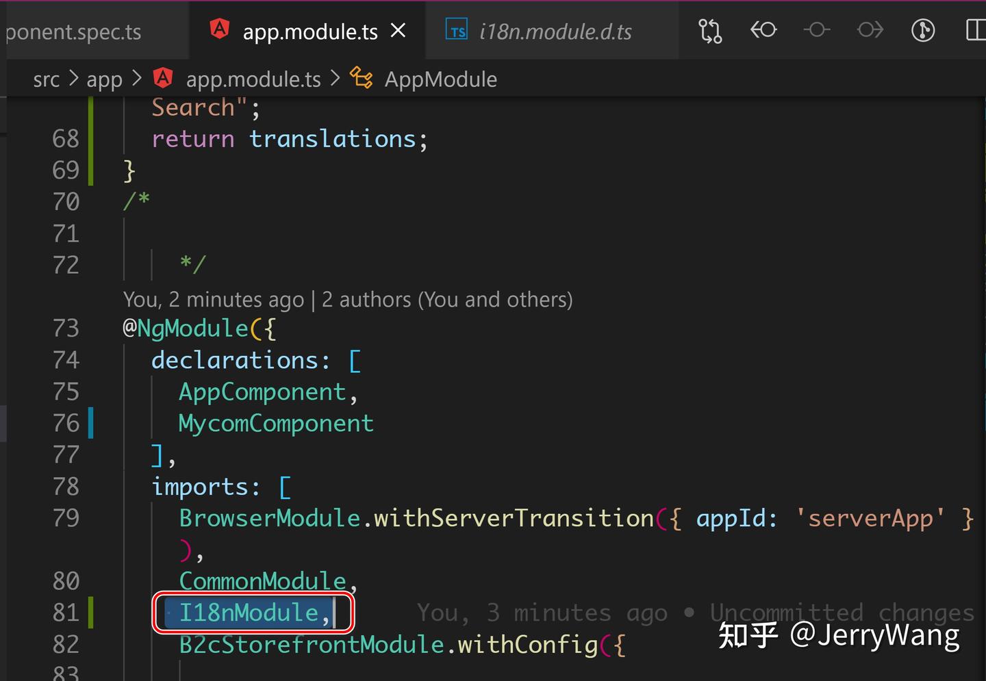Click the Open Changes compare icon

(x=710, y=31)
